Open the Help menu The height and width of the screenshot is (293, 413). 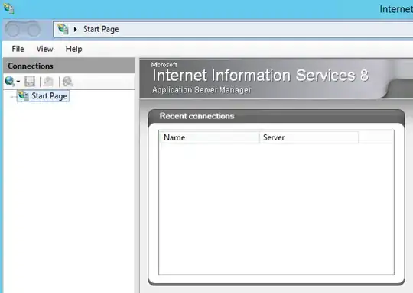73,49
